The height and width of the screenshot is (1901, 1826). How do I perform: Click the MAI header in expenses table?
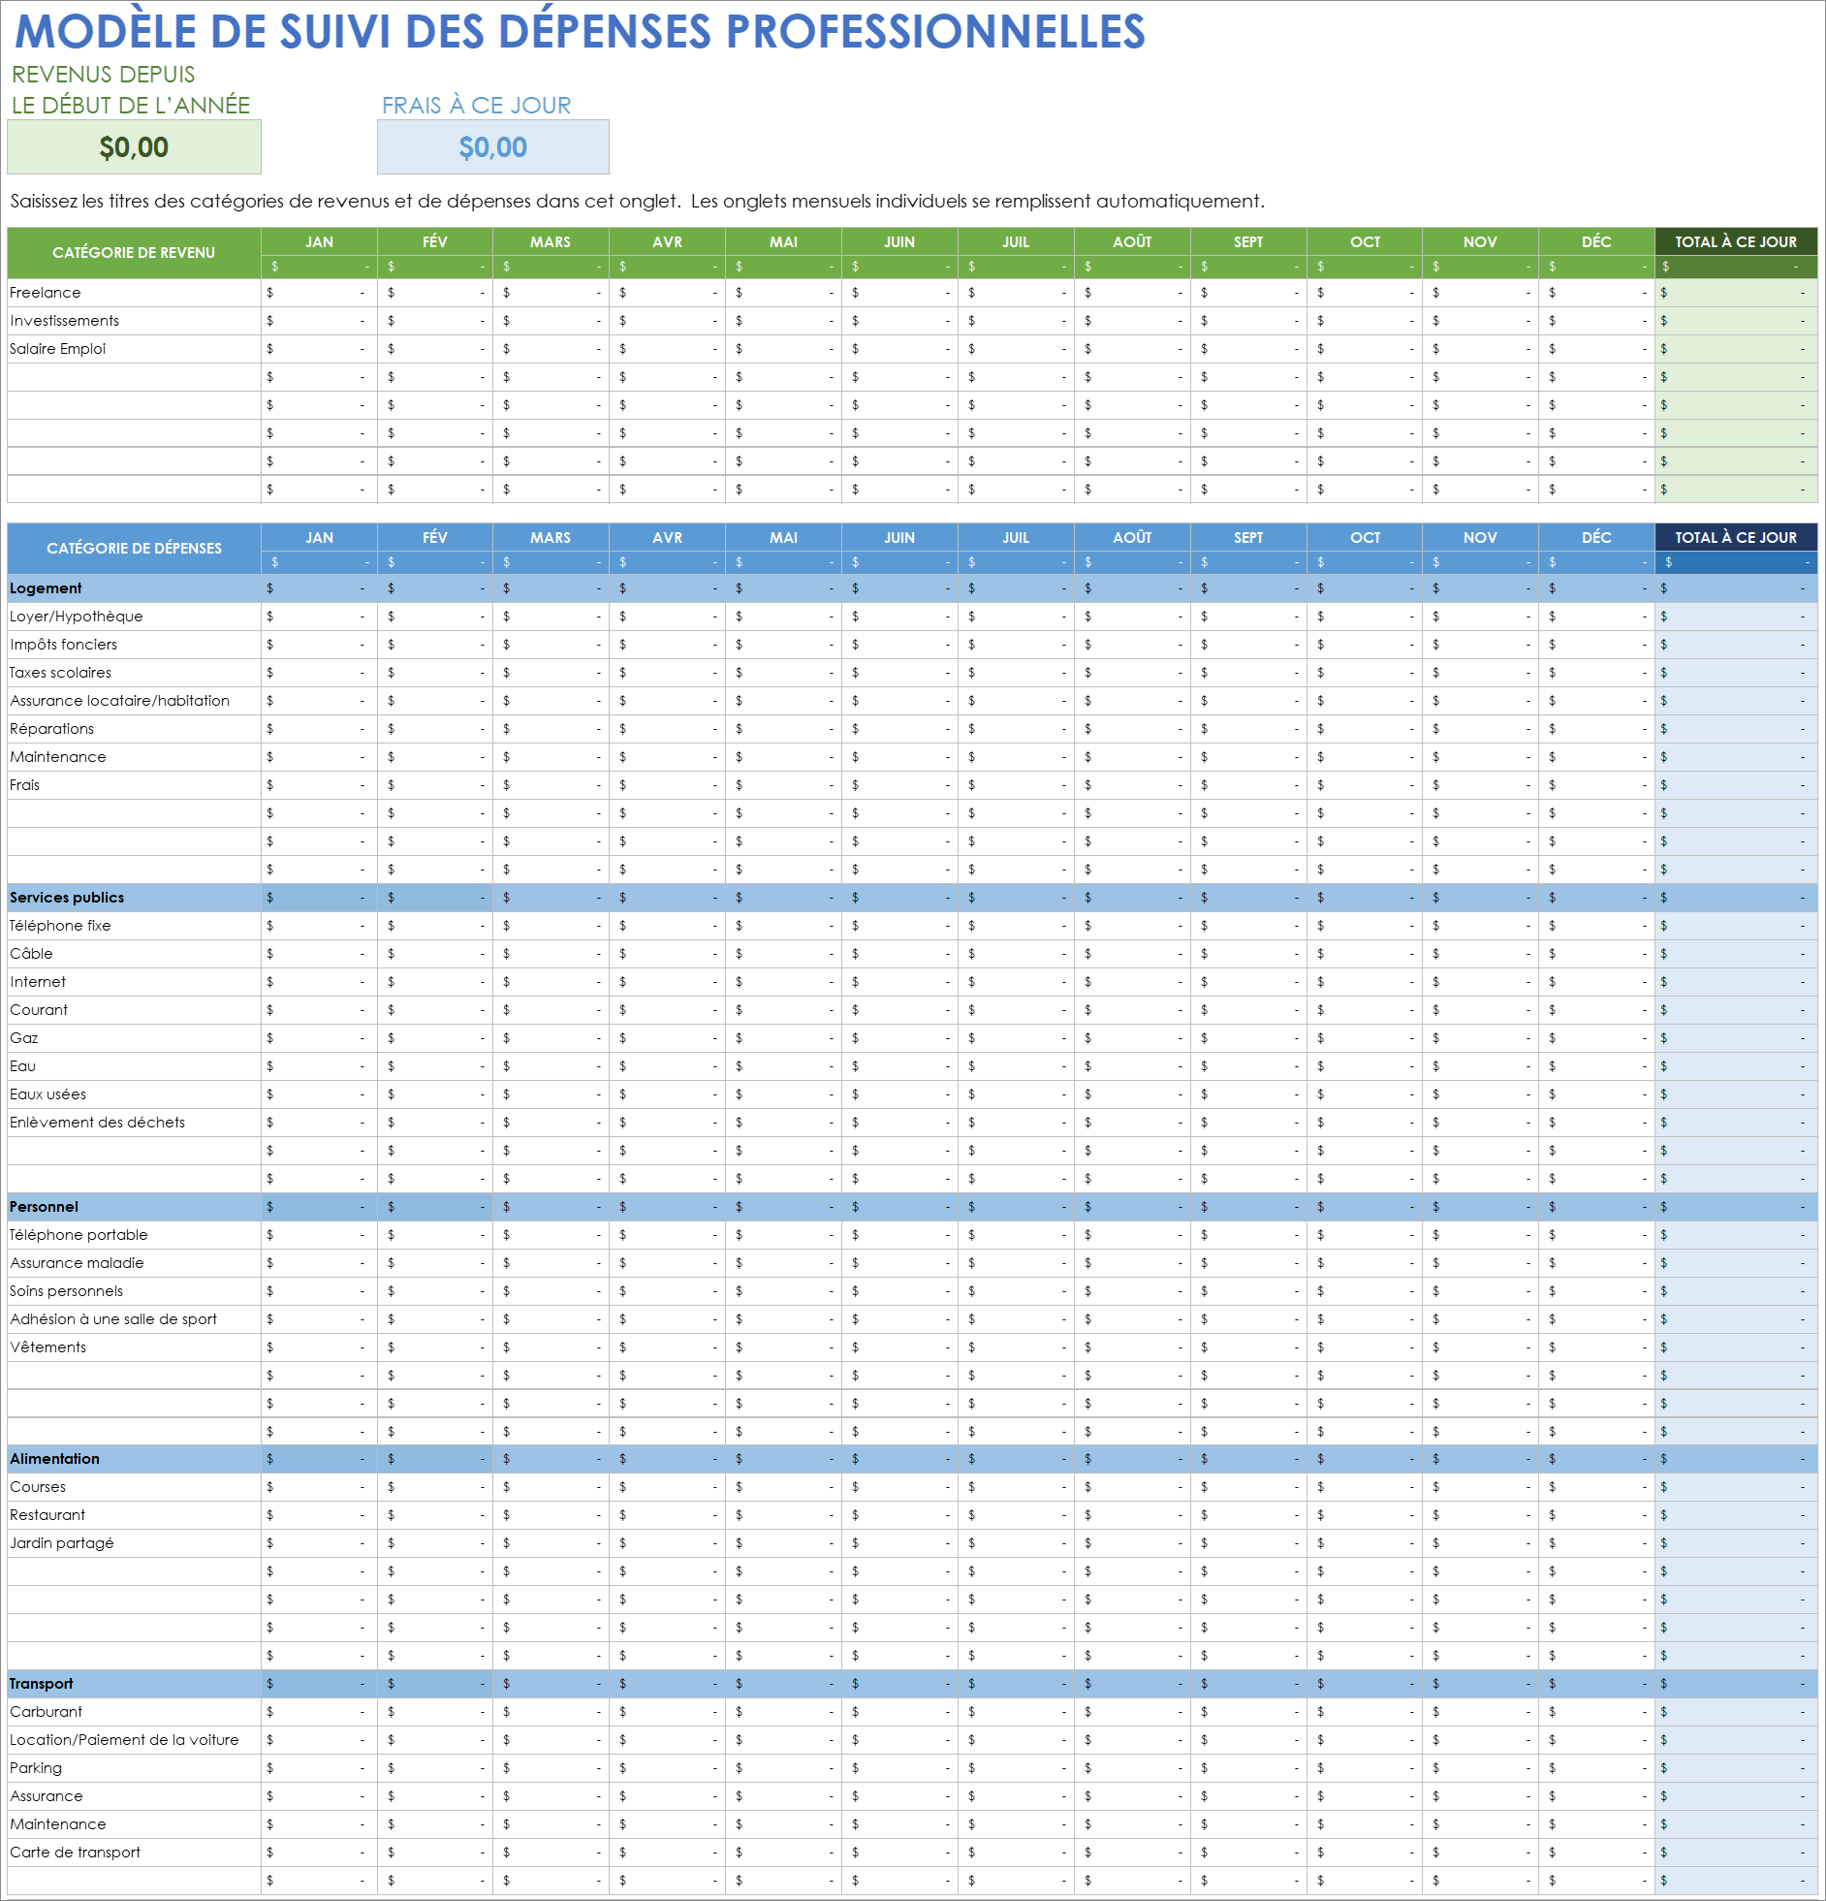click(x=783, y=537)
